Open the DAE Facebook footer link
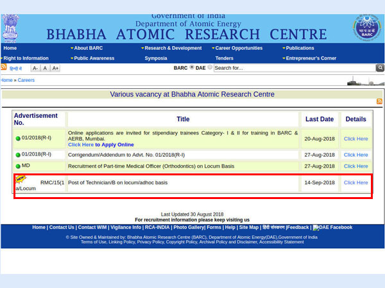The height and width of the screenshot is (288, 385). pyautogui.click(x=332, y=227)
